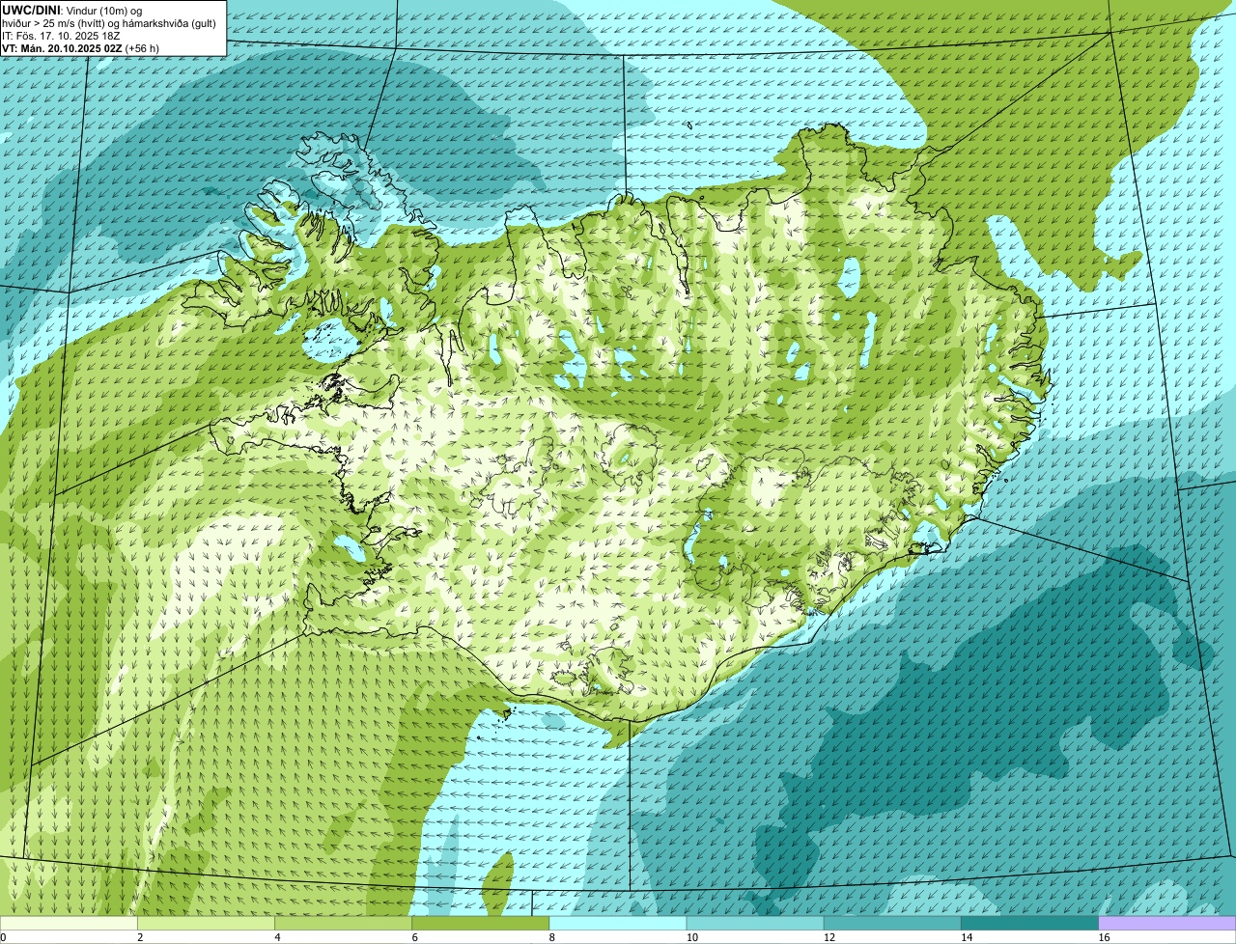
Task: Select the 4–6 green legend swatch
Action: (x=343, y=923)
